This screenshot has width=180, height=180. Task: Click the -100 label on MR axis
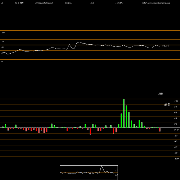pos(176,159)
